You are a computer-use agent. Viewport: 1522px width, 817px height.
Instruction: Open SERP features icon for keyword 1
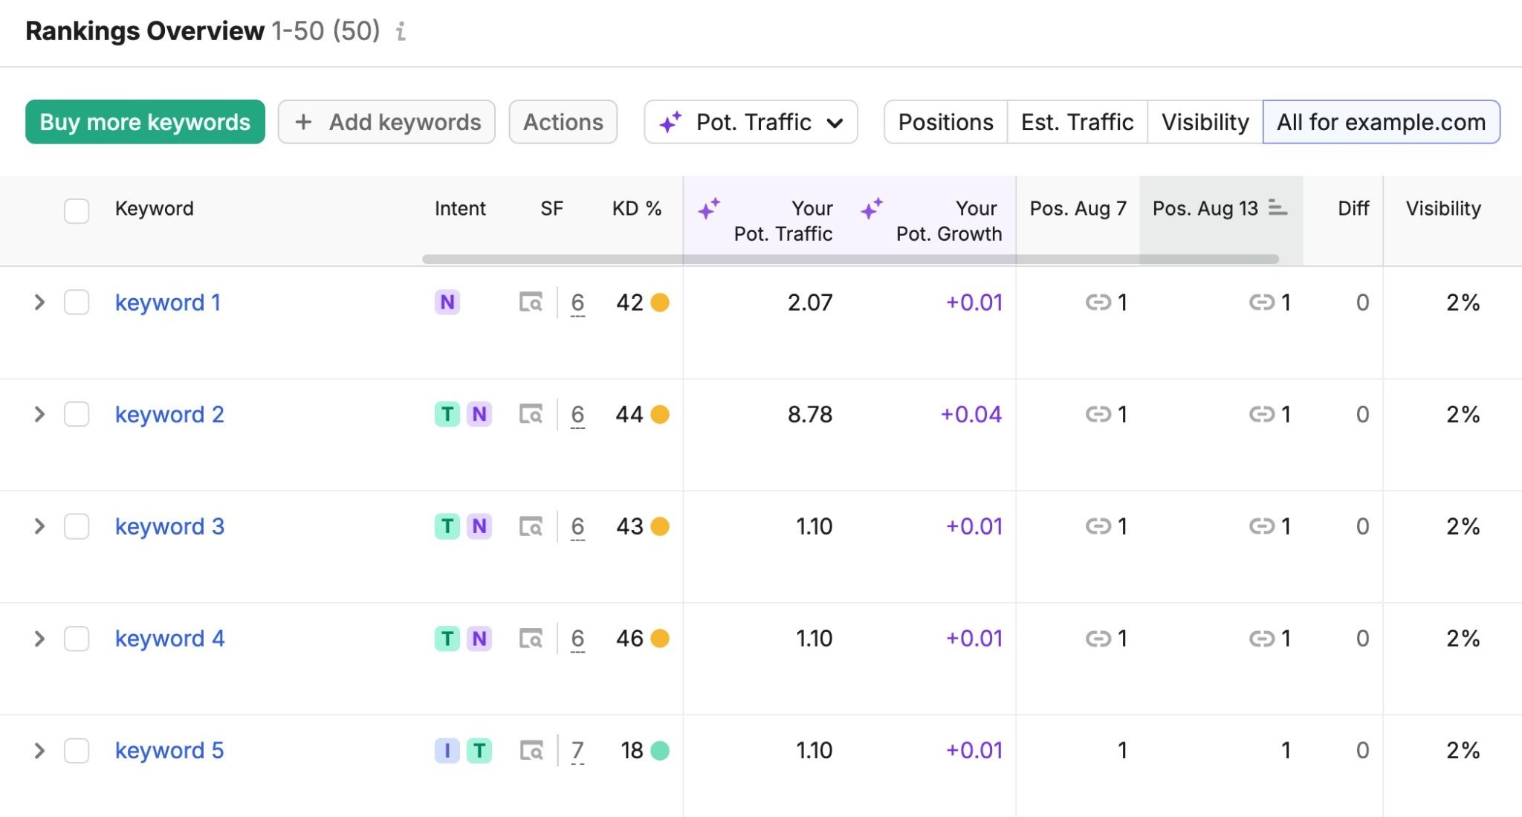coord(531,303)
